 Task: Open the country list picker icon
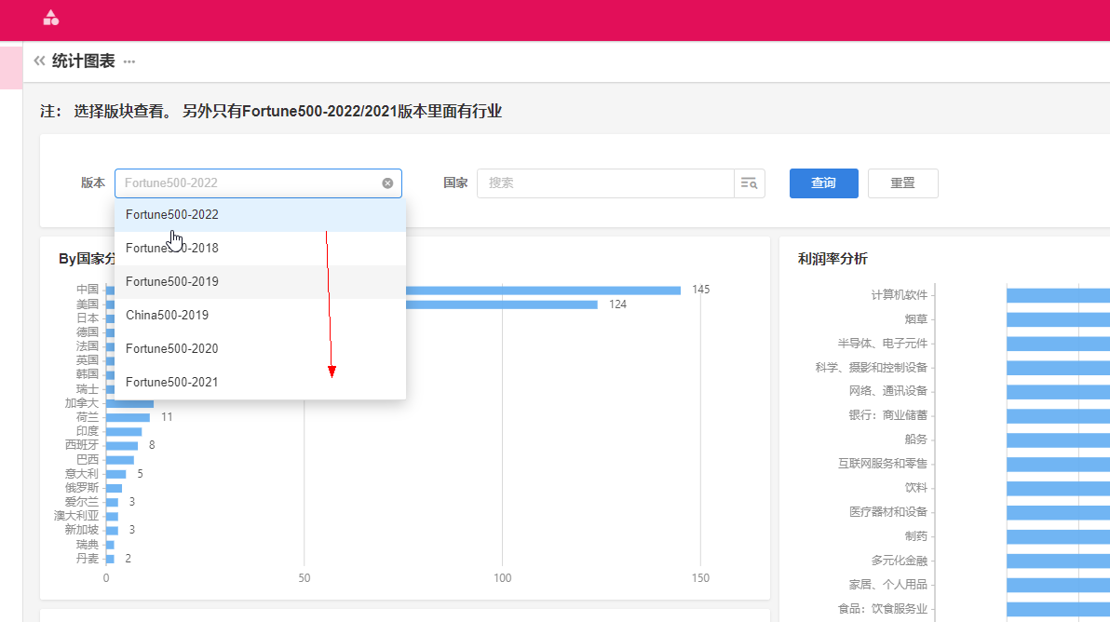(x=749, y=183)
